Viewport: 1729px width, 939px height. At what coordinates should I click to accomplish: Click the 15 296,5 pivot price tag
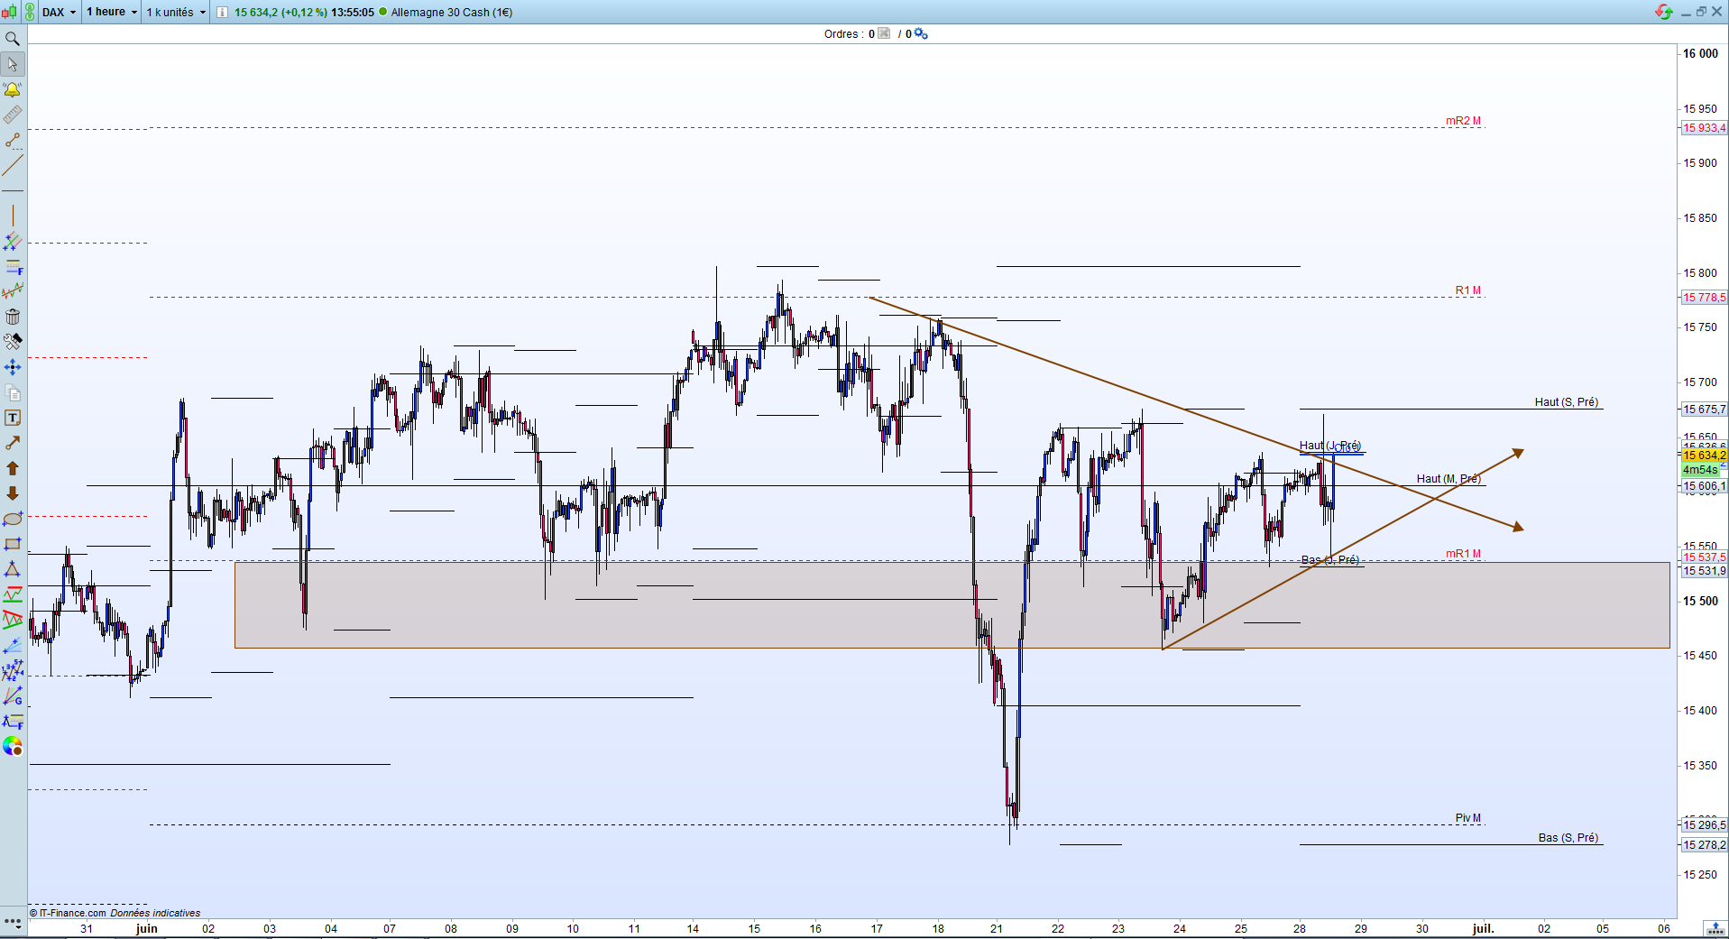point(1704,825)
